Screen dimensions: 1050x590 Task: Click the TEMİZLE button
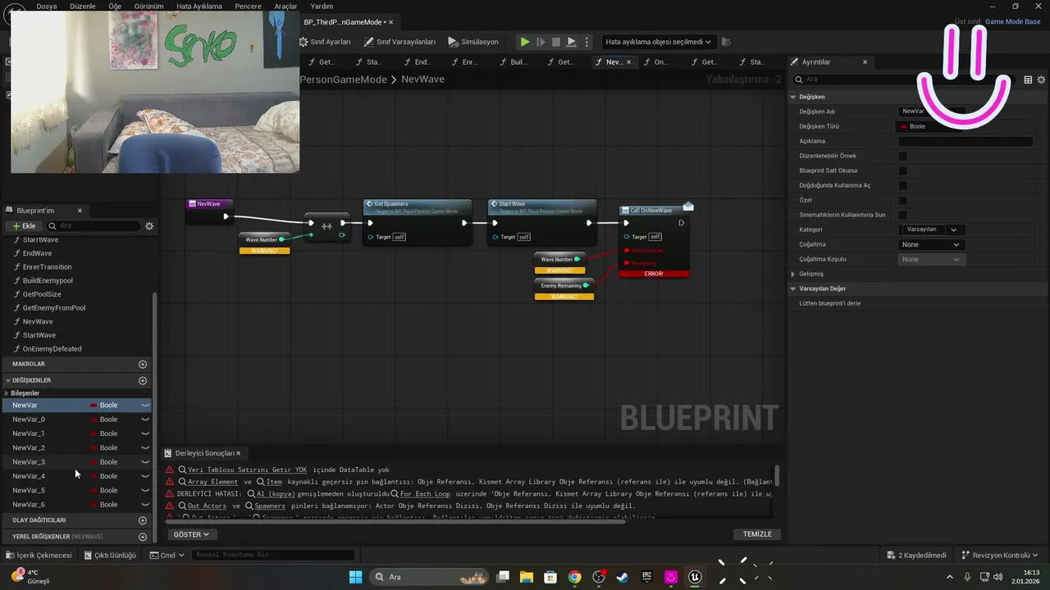coord(757,534)
